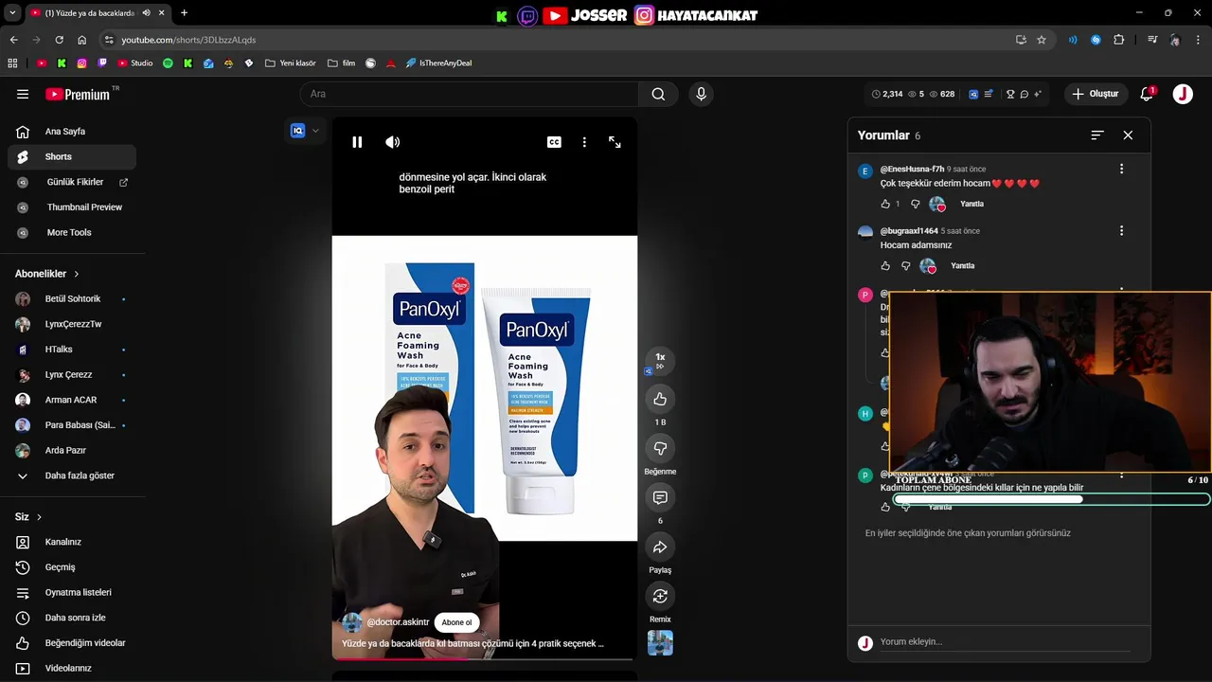
Task: Pause the Shorts video
Action: (x=357, y=142)
